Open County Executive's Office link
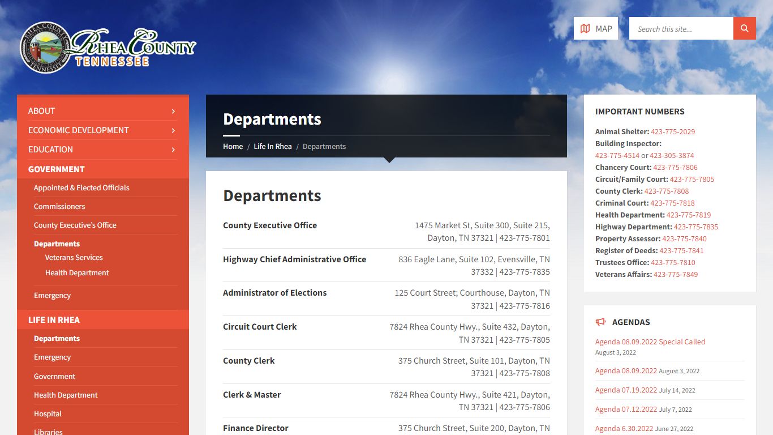This screenshot has width=773, height=435. pos(75,225)
